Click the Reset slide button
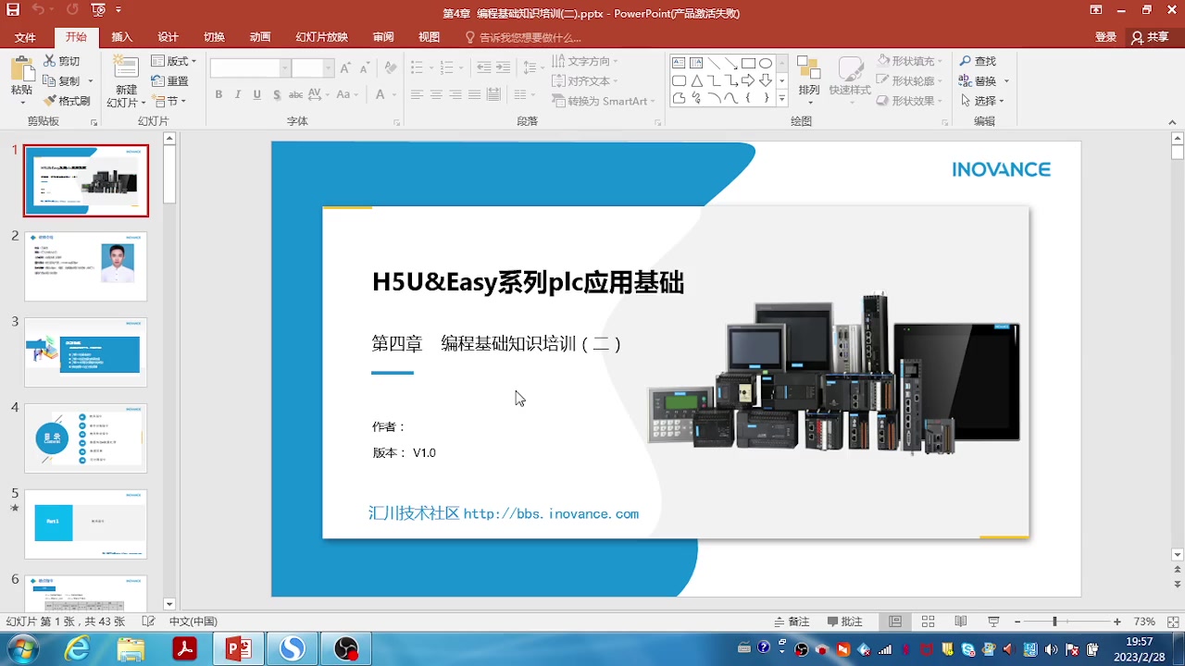This screenshot has width=1185, height=666. pos(170,81)
